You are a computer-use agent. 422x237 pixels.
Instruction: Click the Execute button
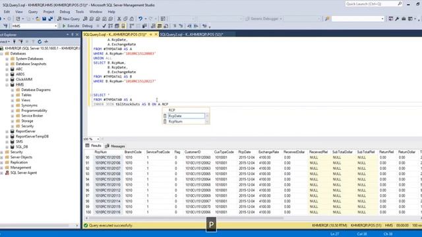(71, 26)
